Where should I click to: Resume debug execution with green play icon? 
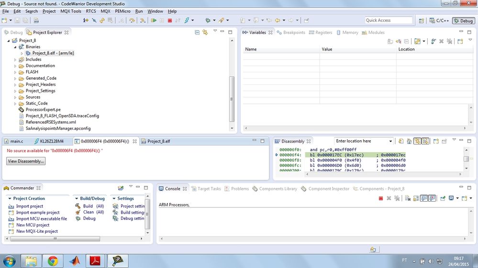click(x=154, y=21)
